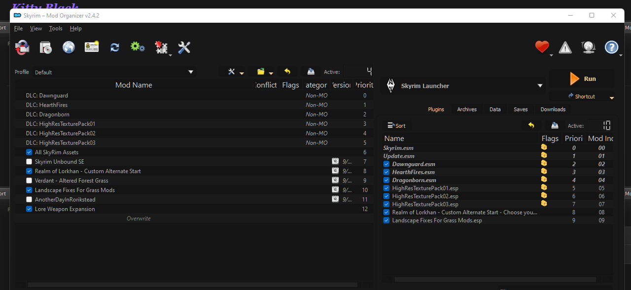This screenshot has width=631, height=290.
Task: Select the Overwrite row in mod list
Action: [x=194, y=218]
